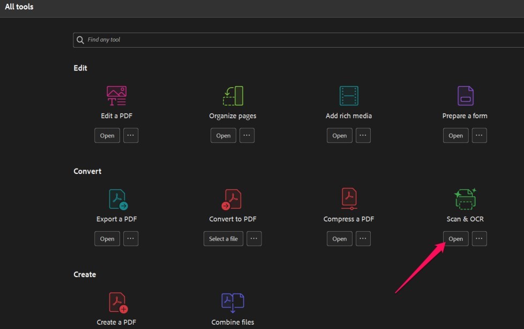Open the Scan & OCR tool

point(455,239)
